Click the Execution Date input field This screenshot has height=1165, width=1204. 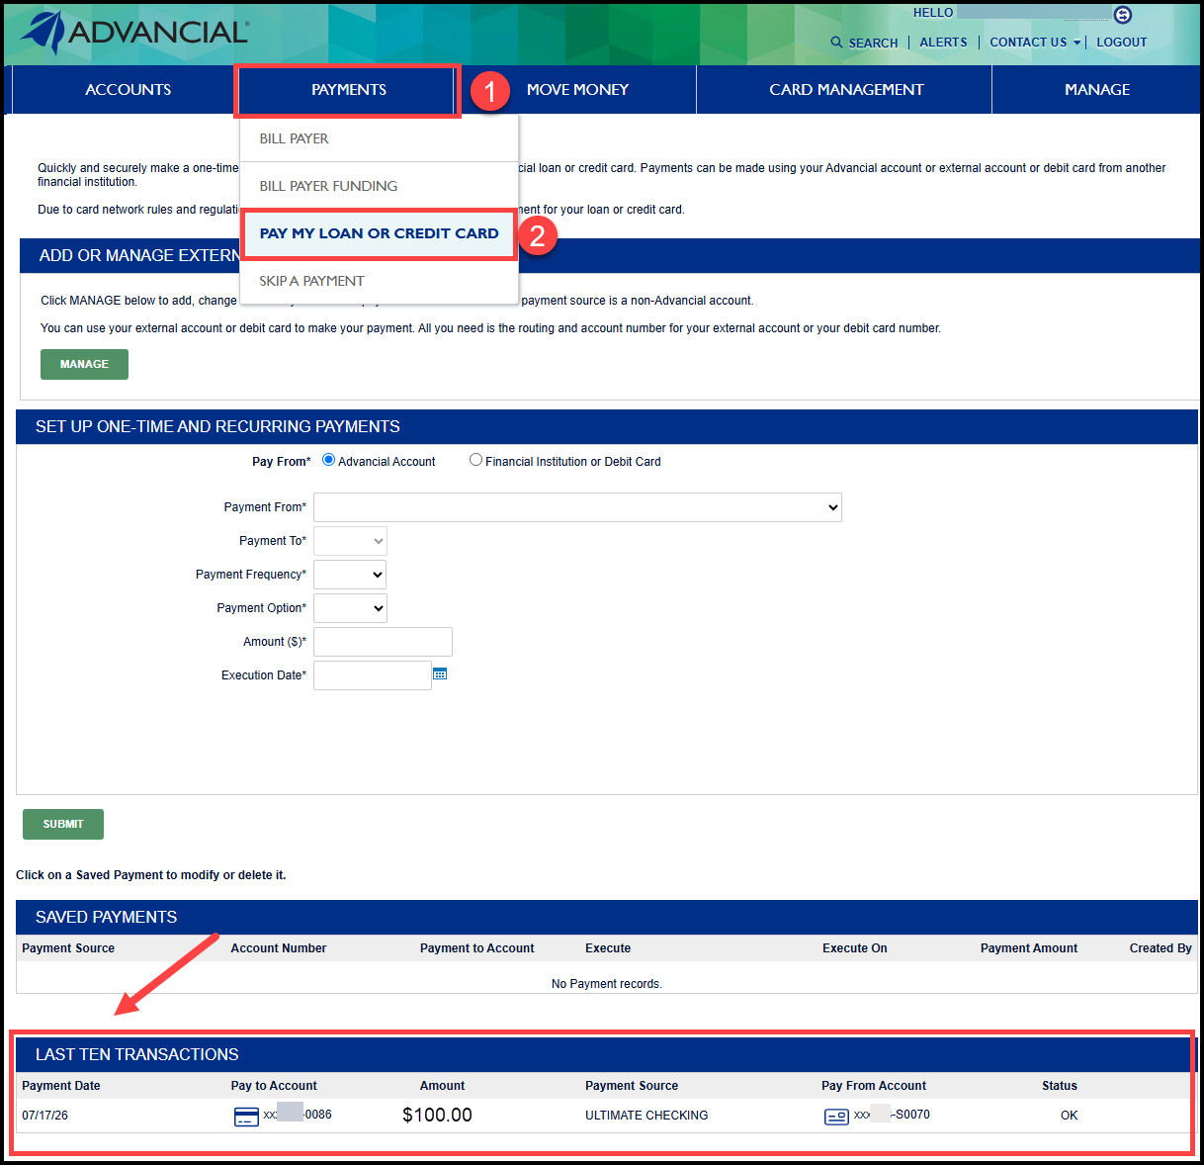373,675
